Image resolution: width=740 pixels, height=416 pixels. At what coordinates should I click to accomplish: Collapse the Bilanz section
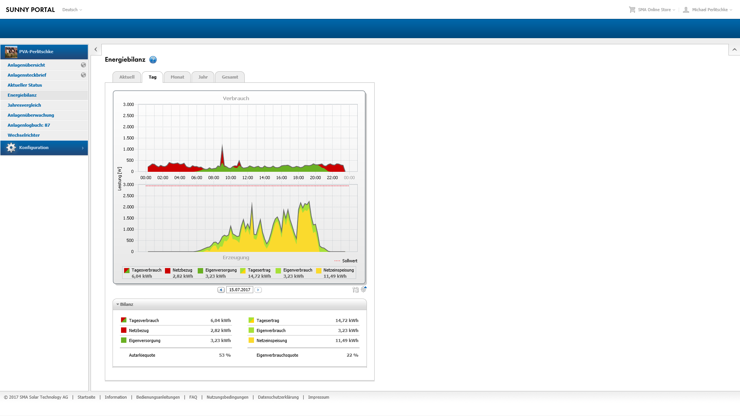click(x=118, y=304)
